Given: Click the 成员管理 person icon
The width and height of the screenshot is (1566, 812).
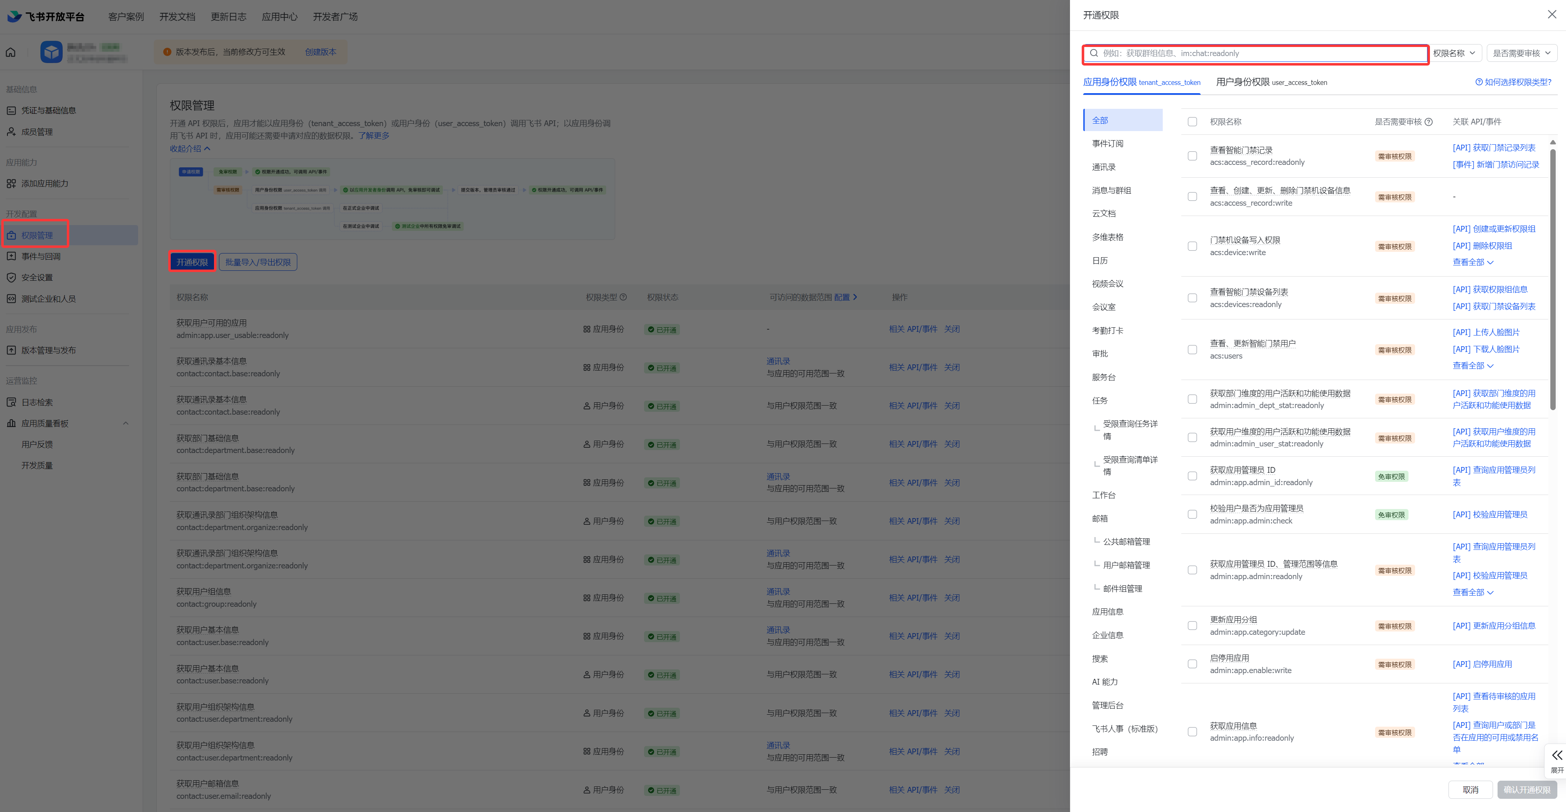Looking at the screenshot, I should click(x=11, y=132).
